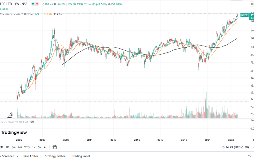Expand the Stock Screener dropdown arrow
The width and height of the screenshot is (254, 160).
17,156
